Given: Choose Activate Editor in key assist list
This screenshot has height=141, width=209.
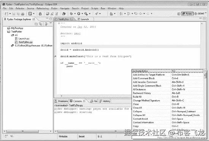Looking at the screenshot, I should [x=168, y=71].
